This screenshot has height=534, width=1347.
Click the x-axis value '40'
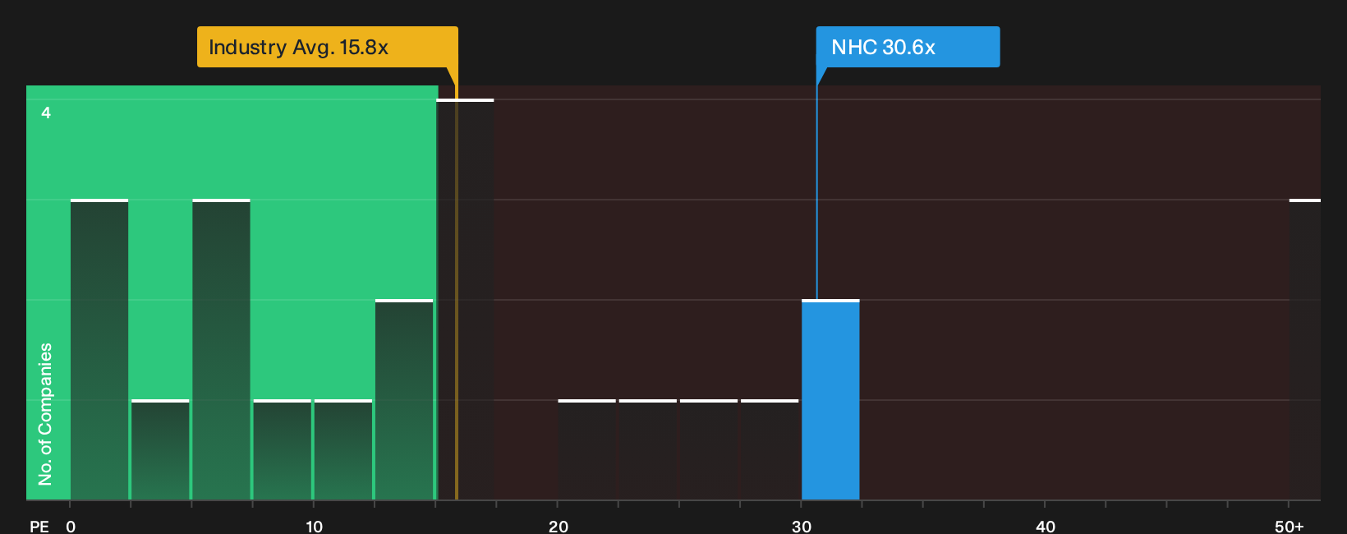[x=1046, y=527]
